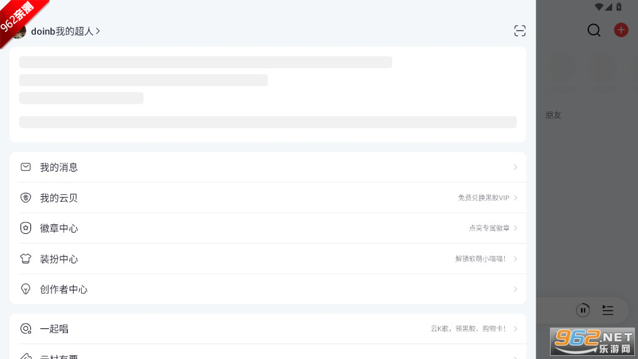638x359 pixels.
Task: Tap 解锁软萌小喵喵! hint text
Action: [x=480, y=259]
